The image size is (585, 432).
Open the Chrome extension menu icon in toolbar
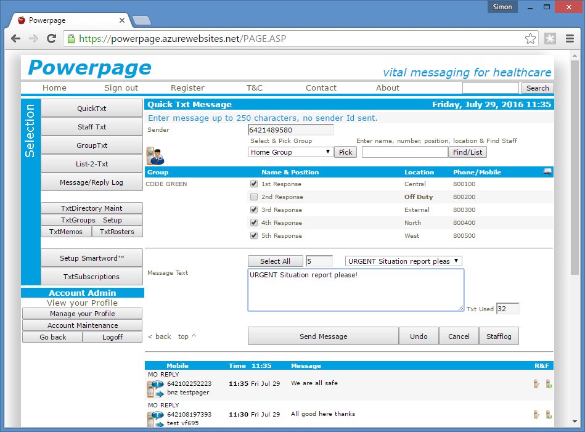550,39
